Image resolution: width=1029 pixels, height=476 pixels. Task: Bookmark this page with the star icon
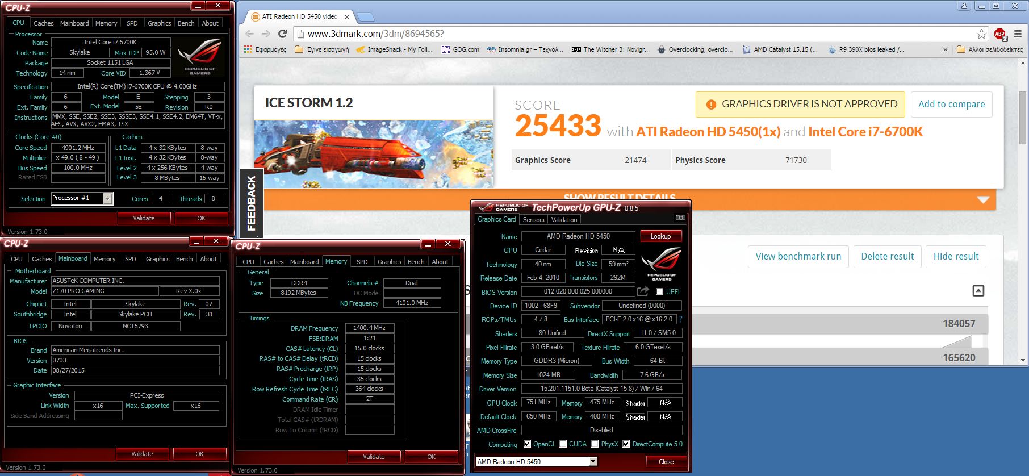coord(981,34)
